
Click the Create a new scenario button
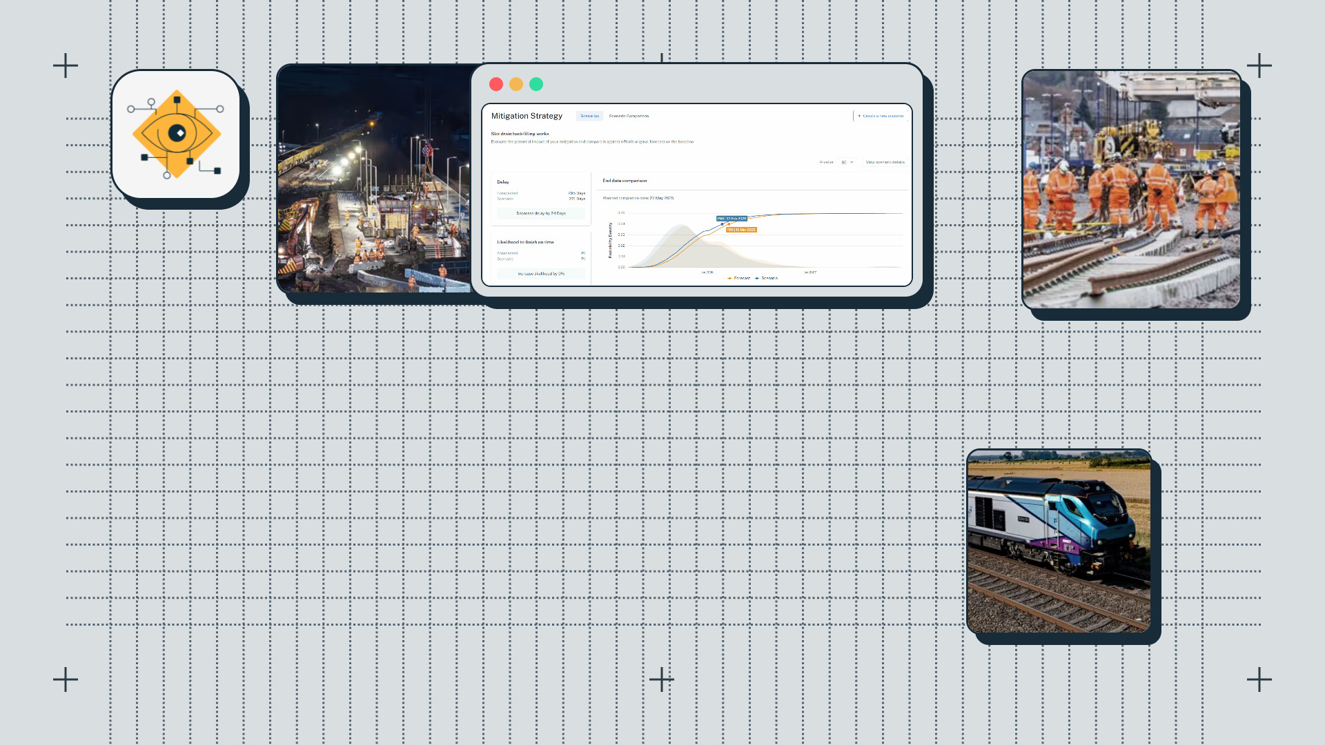(x=881, y=116)
